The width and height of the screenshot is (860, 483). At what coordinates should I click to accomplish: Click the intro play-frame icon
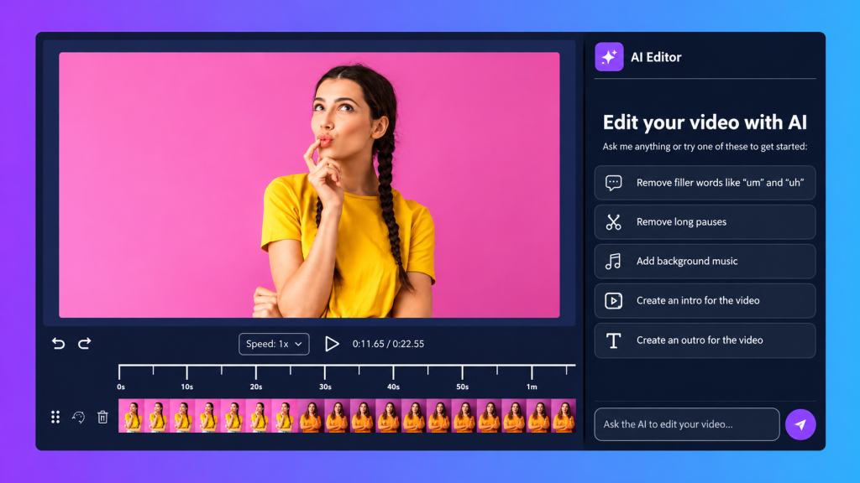pyautogui.click(x=613, y=301)
